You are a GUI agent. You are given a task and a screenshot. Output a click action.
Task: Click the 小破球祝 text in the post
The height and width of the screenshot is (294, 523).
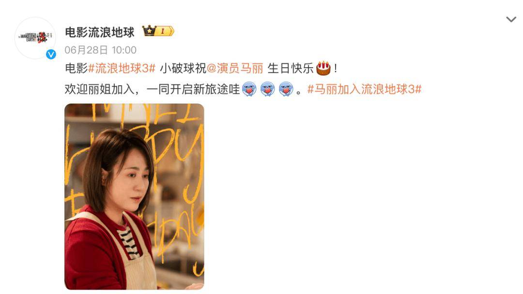[183, 68]
